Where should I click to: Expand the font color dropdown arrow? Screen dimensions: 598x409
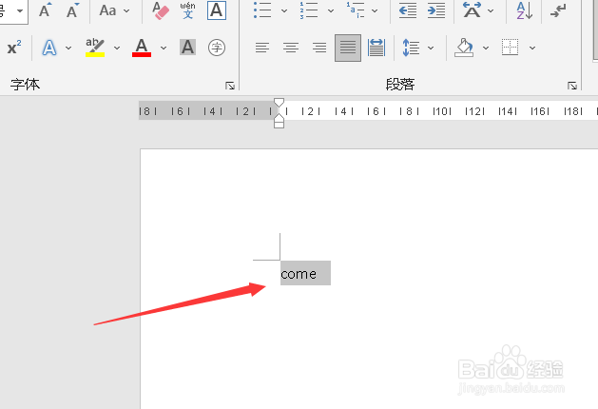[164, 49]
